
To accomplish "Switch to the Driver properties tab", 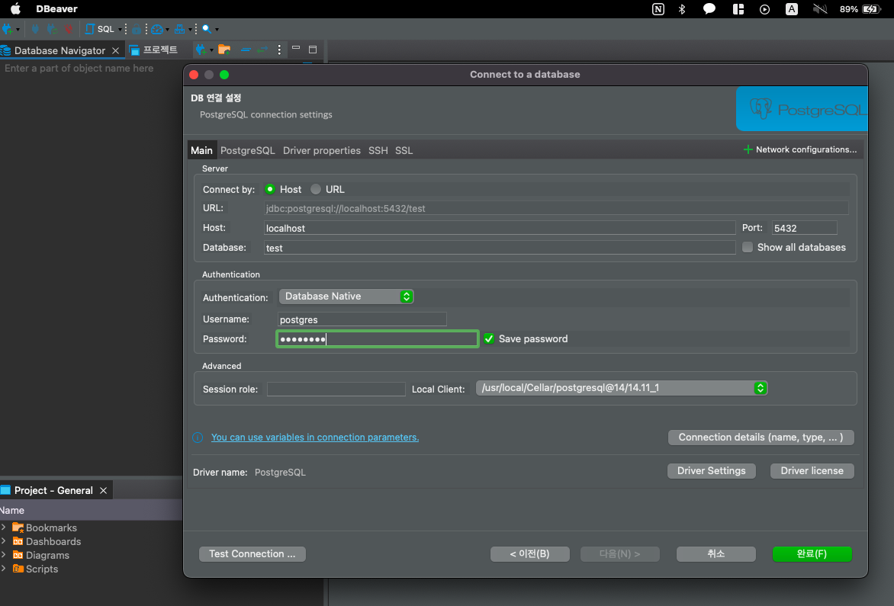I will [x=322, y=150].
